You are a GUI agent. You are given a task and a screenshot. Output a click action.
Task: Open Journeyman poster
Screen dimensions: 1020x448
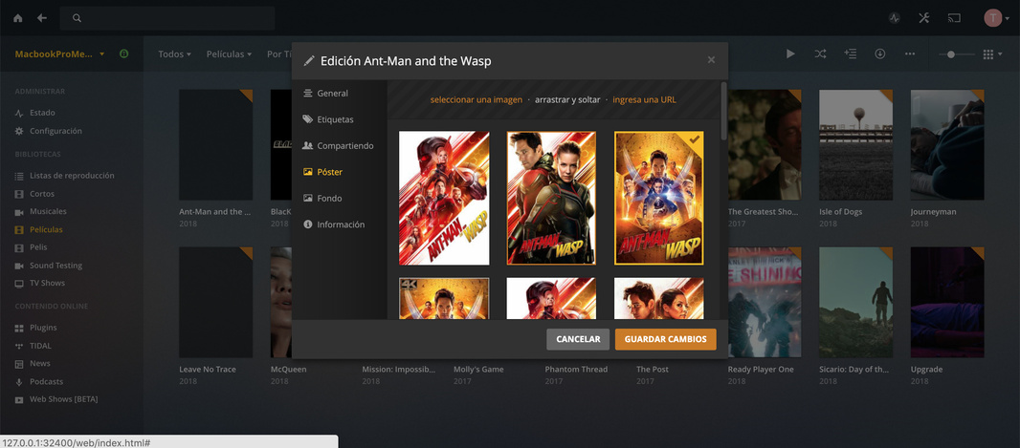click(x=947, y=145)
